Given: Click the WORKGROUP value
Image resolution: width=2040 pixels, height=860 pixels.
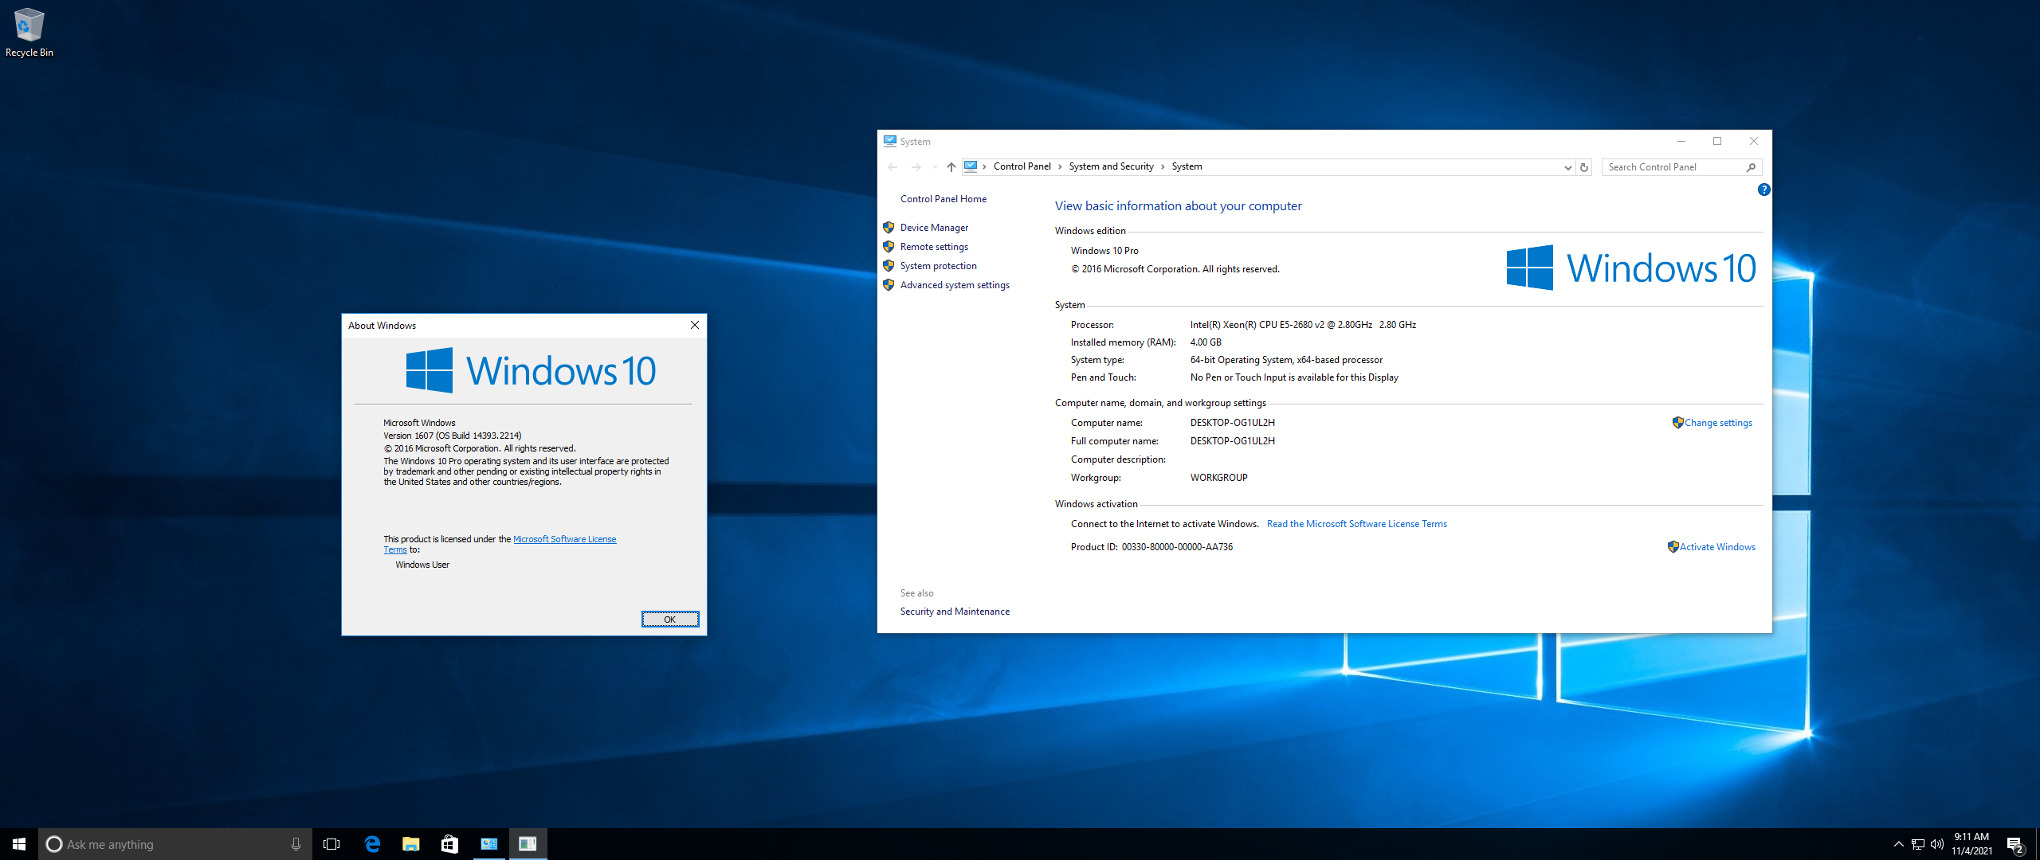Looking at the screenshot, I should pos(1218,478).
